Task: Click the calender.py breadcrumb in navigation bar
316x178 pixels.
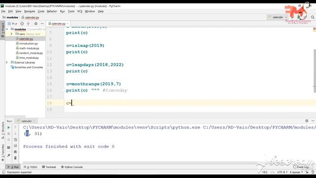Action: (30, 17)
